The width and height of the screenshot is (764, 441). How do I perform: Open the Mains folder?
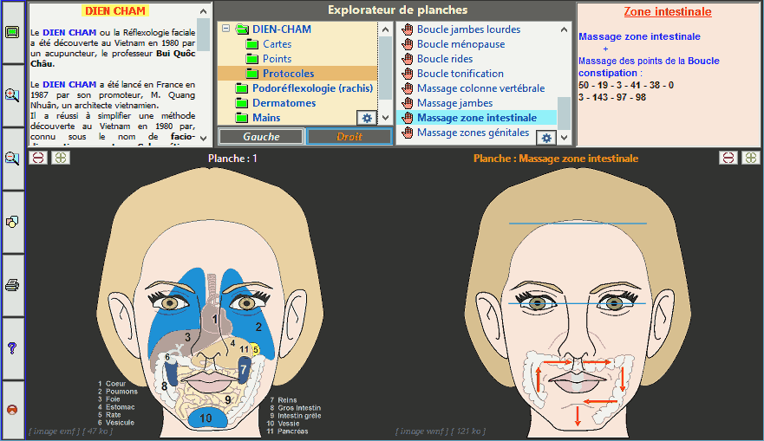266,118
